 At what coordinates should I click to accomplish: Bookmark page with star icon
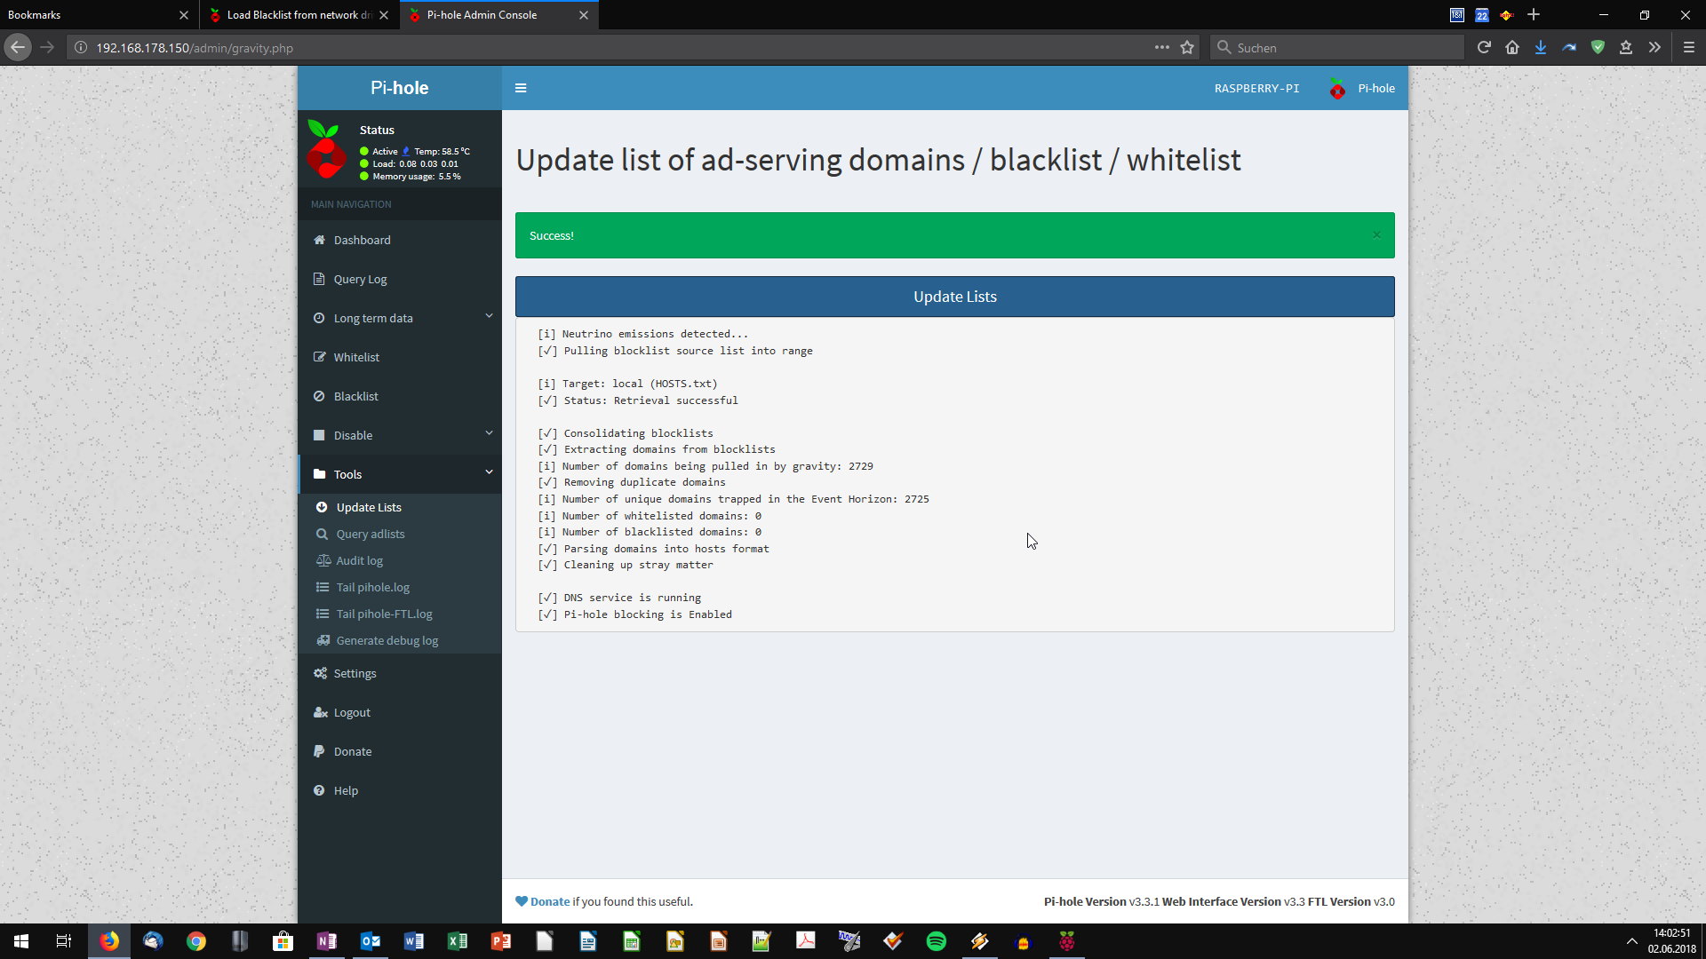pos(1187,48)
